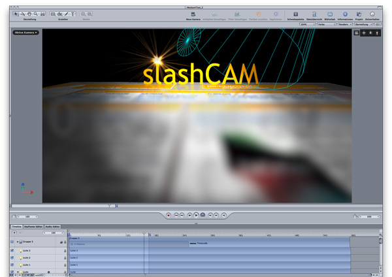
Task: Click the camera view icon beside 3D controls
Action: (357, 33)
